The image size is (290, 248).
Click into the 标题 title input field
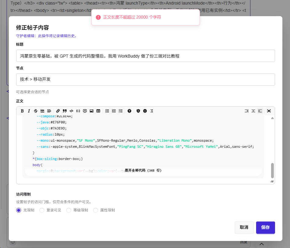[x=146, y=56]
